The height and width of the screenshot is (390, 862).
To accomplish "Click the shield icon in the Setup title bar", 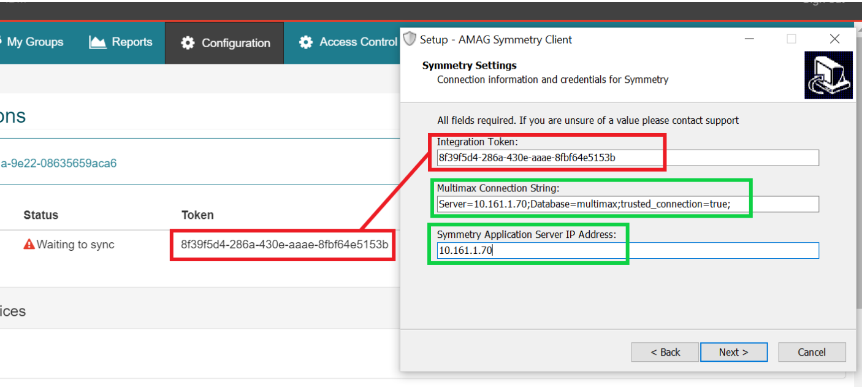I will pyautogui.click(x=410, y=39).
